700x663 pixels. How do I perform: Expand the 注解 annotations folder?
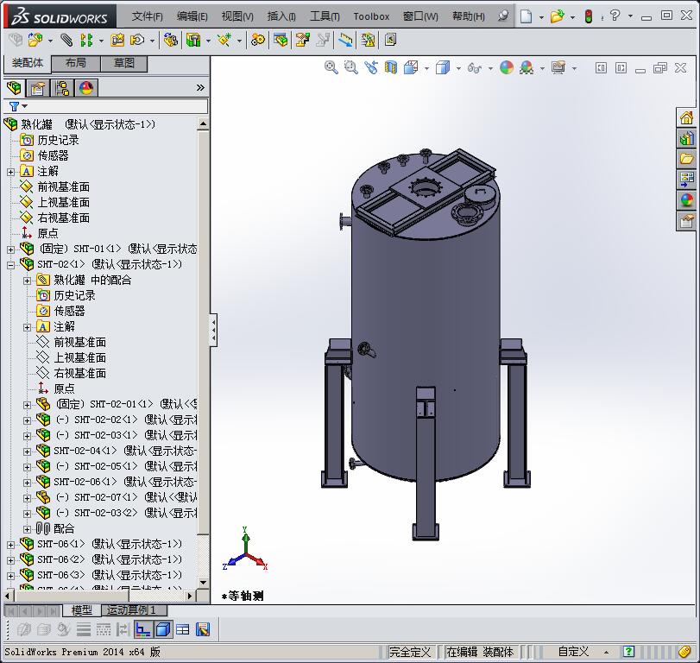pos(10,171)
